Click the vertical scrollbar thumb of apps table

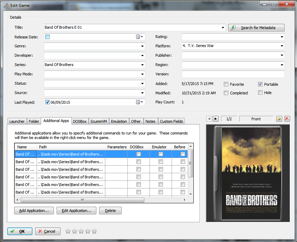[191, 163]
